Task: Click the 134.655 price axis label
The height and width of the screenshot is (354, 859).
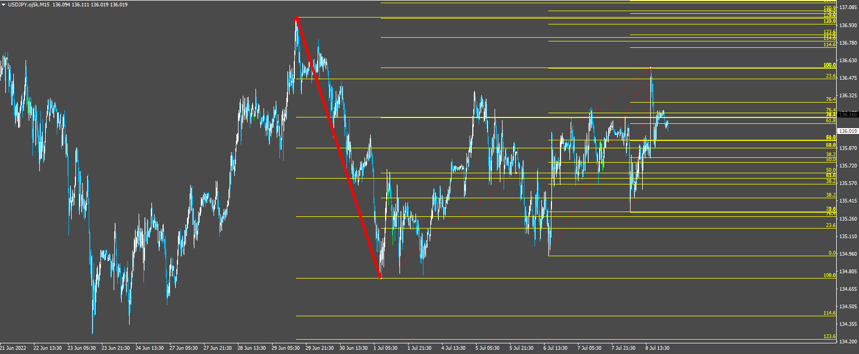Action: (x=848, y=289)
